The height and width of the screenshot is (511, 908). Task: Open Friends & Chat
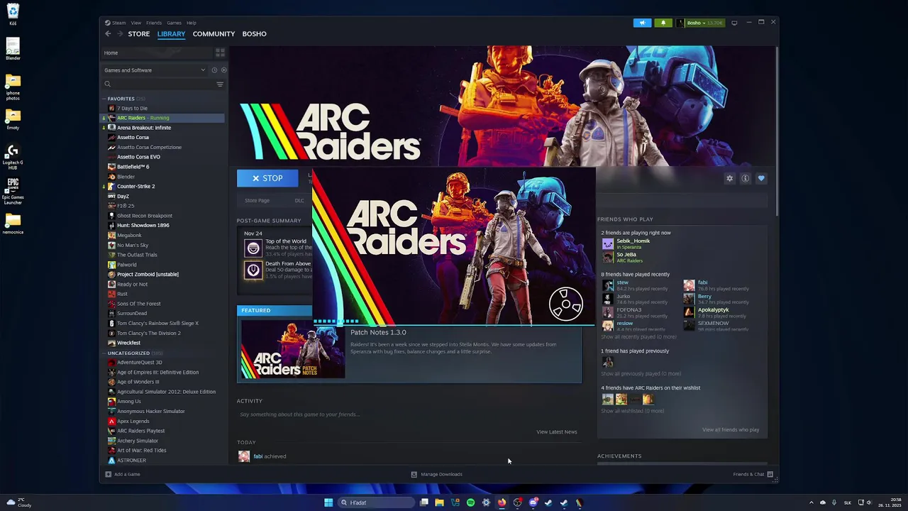(x=753, y=474)
